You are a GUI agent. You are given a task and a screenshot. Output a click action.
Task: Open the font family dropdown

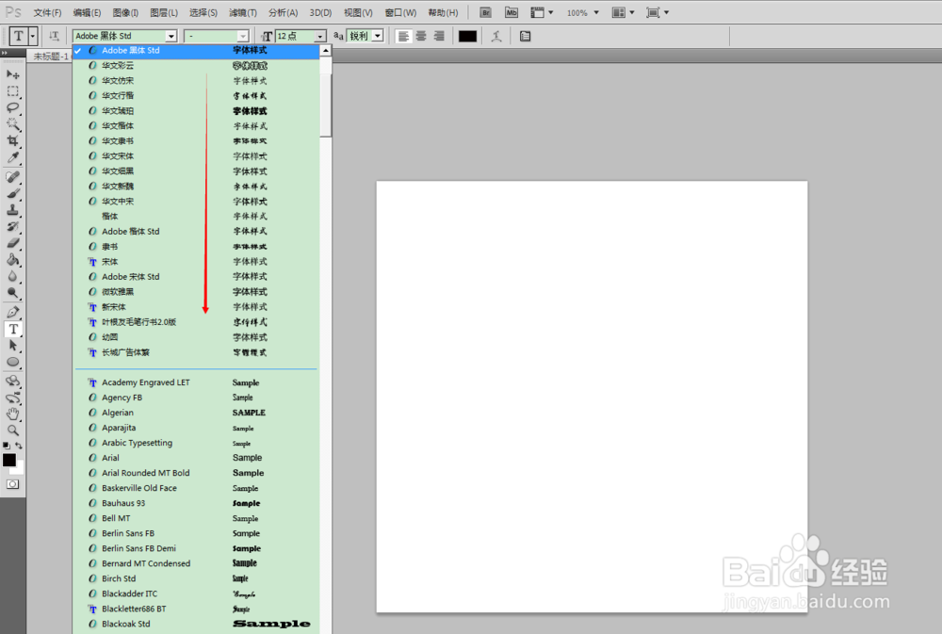click(171, 37)
